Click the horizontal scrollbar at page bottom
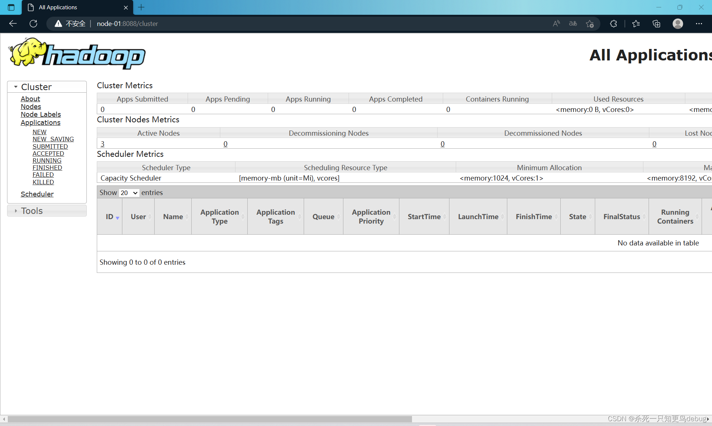This screenshot has width=712, height=426. tap(210, 419)
